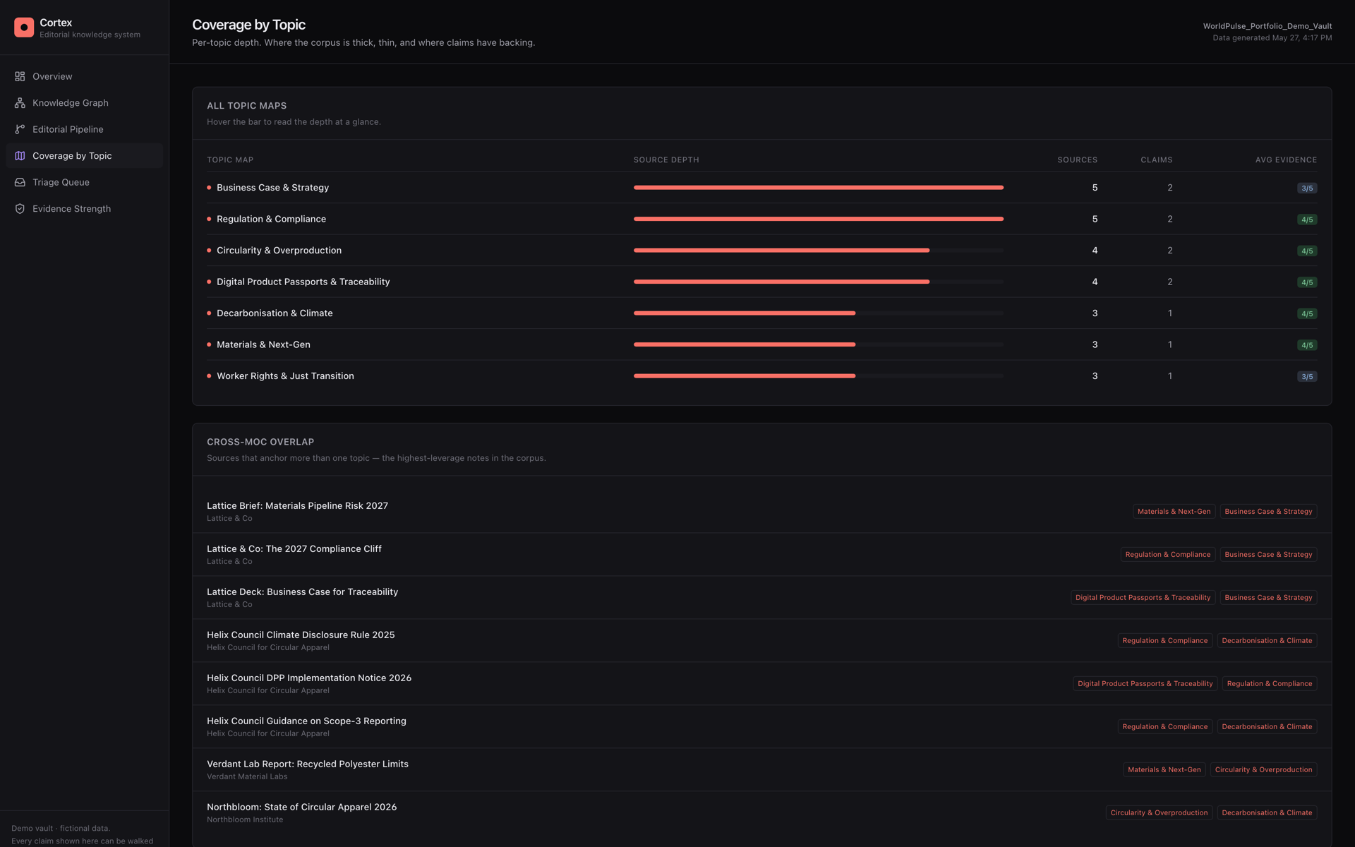Select Coverage by Topic in sidebar

coord(84,156)
